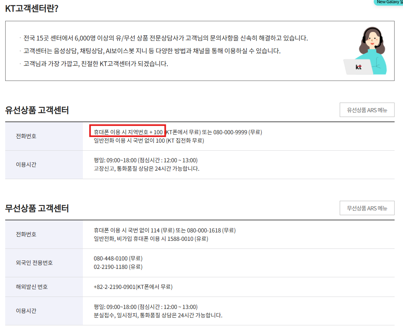403x335 pixels.
Task: Click text '휴대폰 이용 시 지역번호 + 100'
Action: pos(128,132)
